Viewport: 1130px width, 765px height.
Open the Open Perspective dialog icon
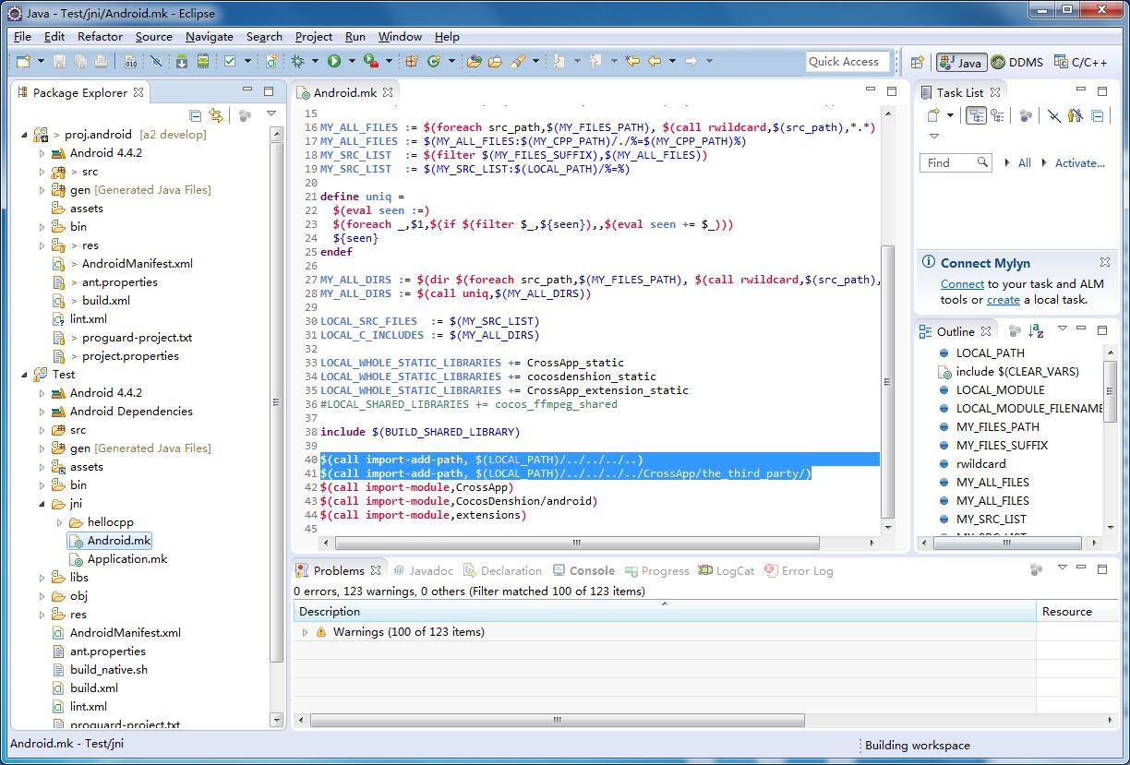click(x=917, y=63)
